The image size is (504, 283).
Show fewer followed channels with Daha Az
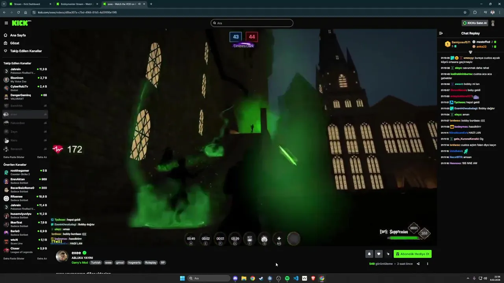(42, 157)
